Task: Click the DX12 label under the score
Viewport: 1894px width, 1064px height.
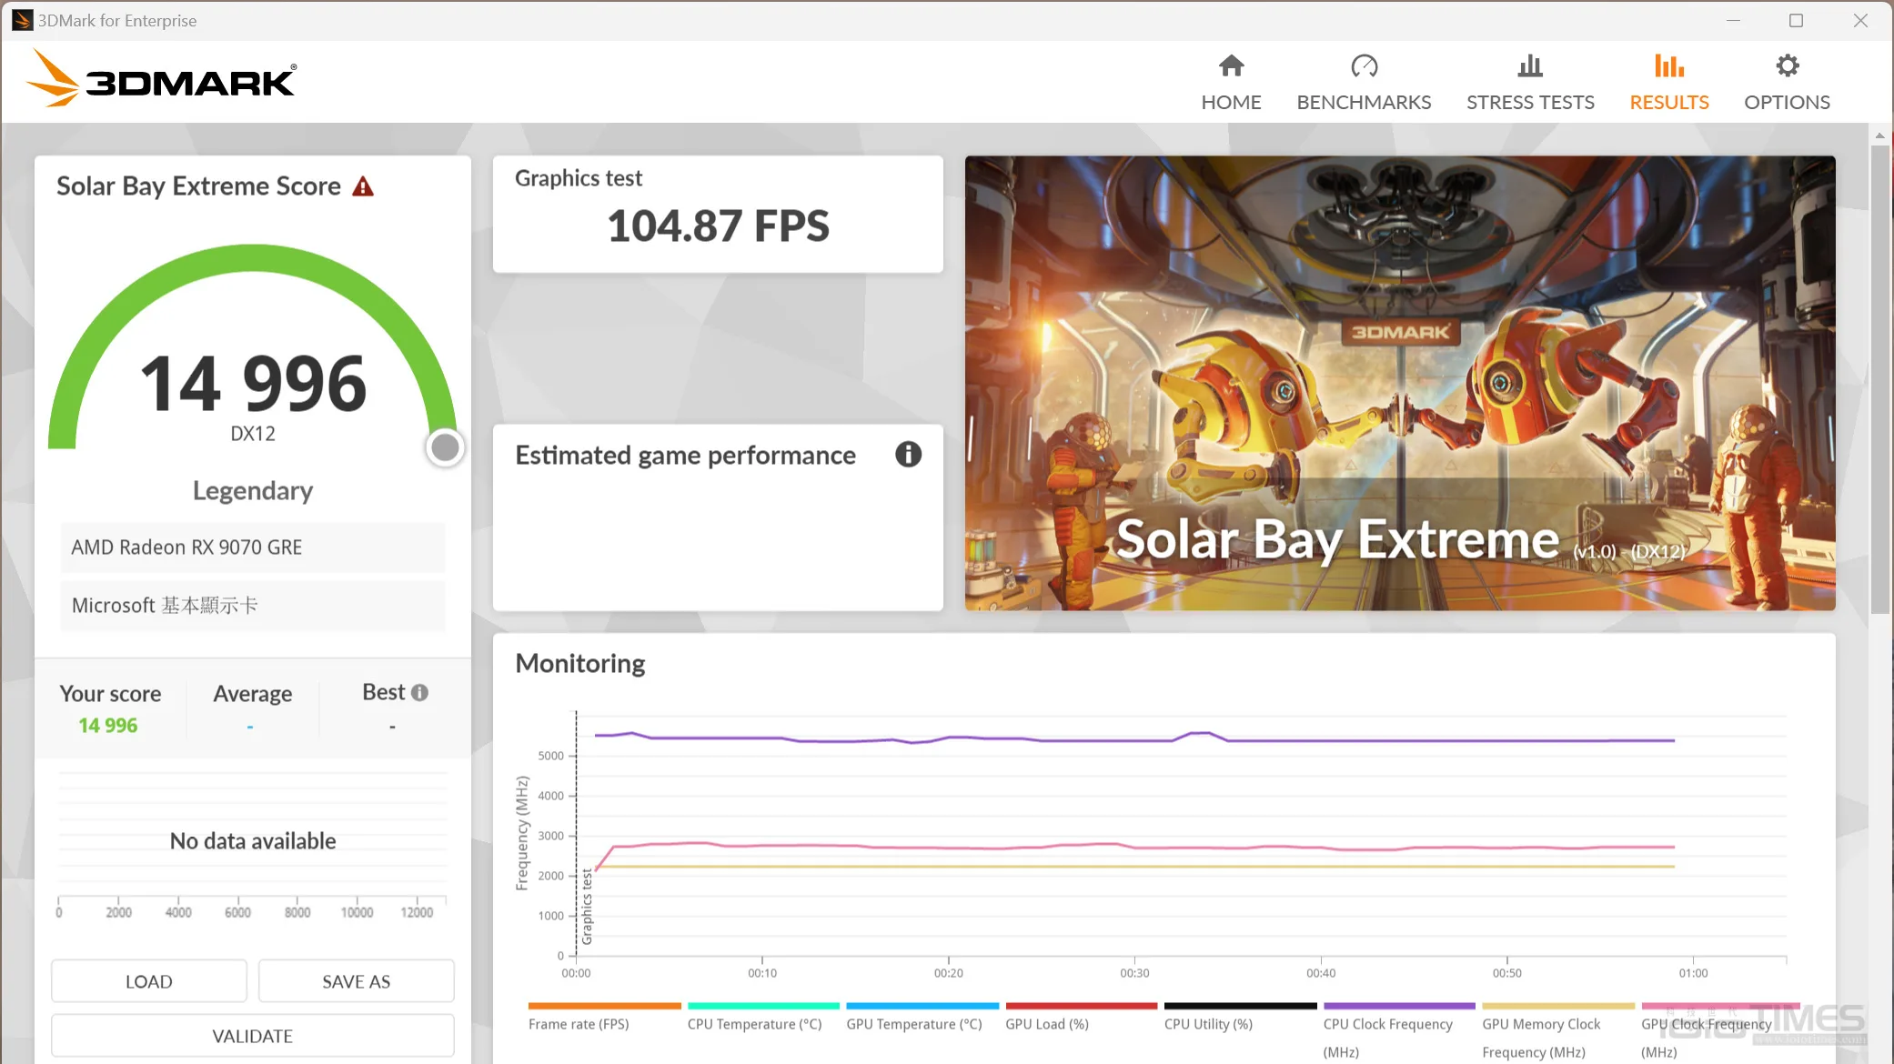Action: click(x=253, y=434)
